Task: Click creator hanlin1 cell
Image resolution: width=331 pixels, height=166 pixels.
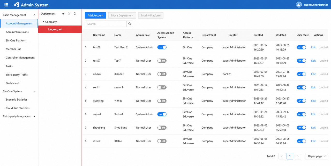Action: [227, 74]
